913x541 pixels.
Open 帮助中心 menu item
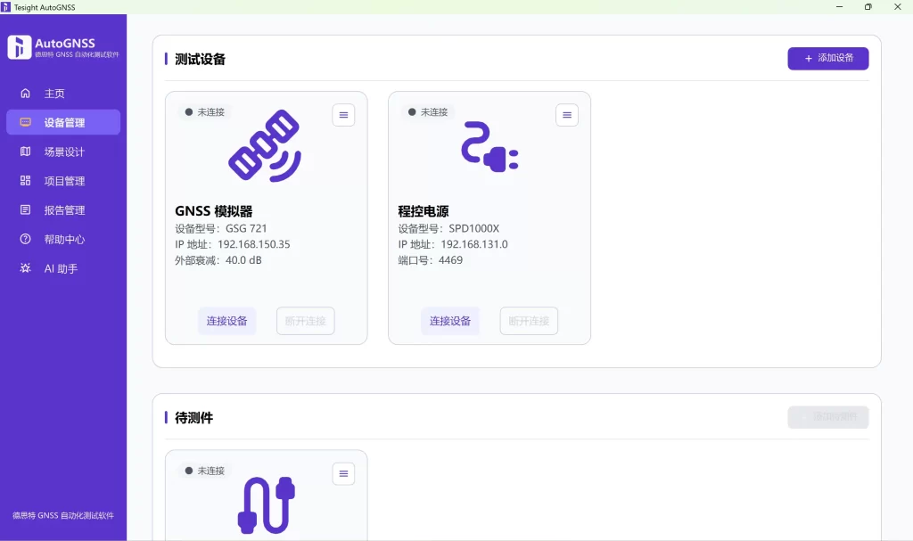pos(63,239)
